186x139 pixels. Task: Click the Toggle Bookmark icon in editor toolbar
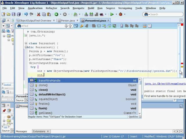(122, 26)
